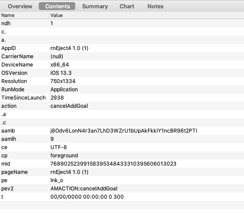Image resolution: width=244 pixels, height=213 pixels.
Task: Click the foreground value
Action: pos(64,156)
